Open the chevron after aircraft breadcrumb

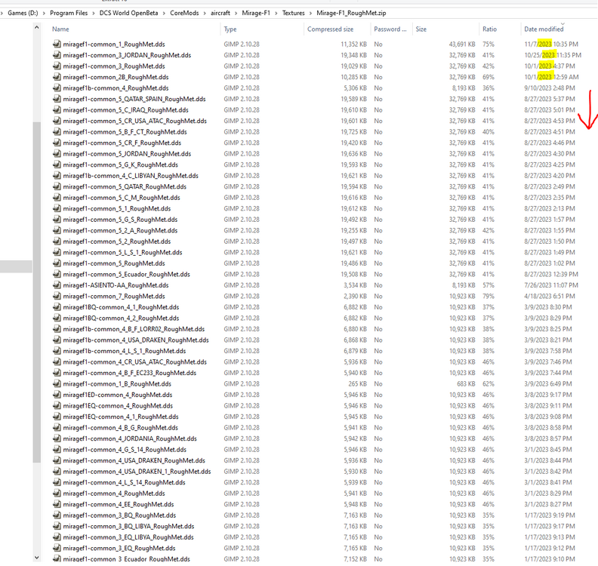pos(236,13)
